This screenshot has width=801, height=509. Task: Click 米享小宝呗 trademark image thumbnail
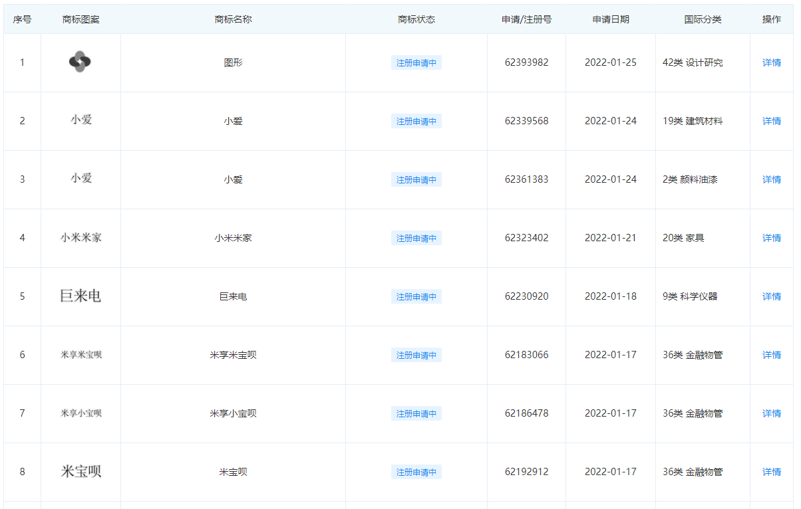(x=81, y=413)
